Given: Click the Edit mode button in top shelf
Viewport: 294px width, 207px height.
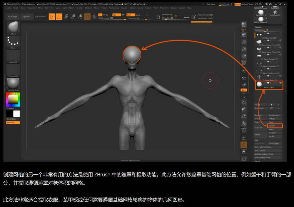Looking at the screenshot, I should click(x=52, y=17).
